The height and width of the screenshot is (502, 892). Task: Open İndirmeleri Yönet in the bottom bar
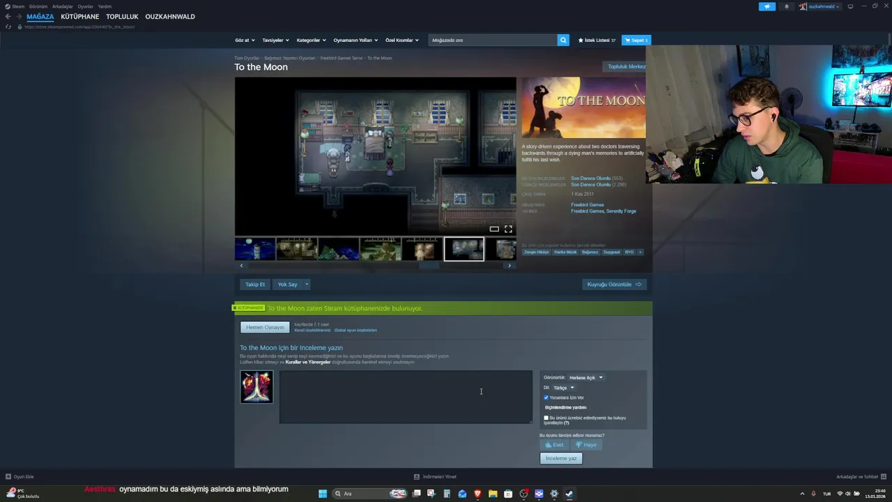pos(435,477)
